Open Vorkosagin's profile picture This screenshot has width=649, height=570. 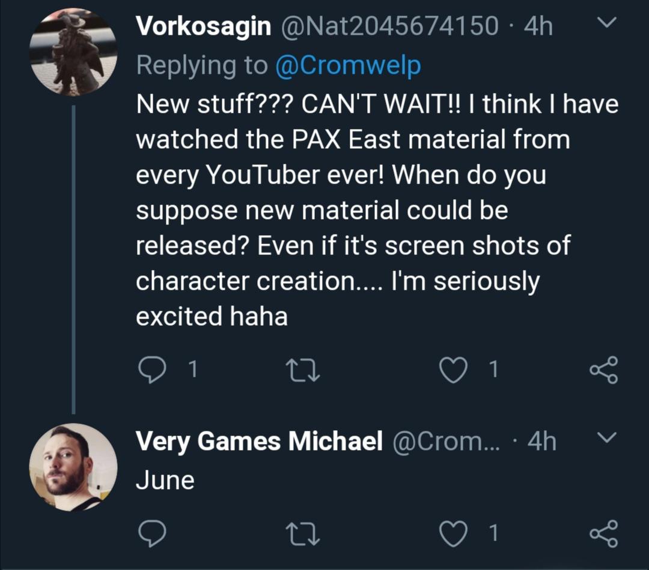[73, 52]
